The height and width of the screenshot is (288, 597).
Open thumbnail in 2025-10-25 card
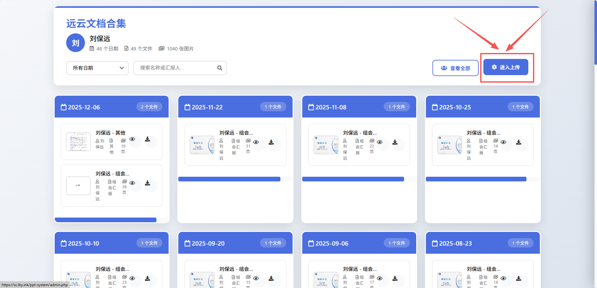point(450,145)
